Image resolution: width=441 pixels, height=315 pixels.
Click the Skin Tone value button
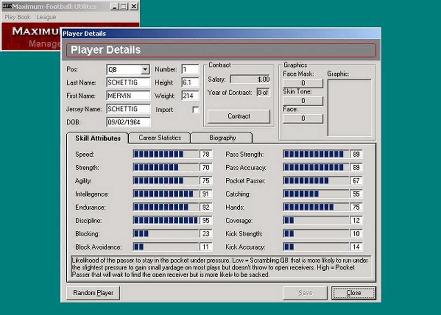click(x=303, y=101)
